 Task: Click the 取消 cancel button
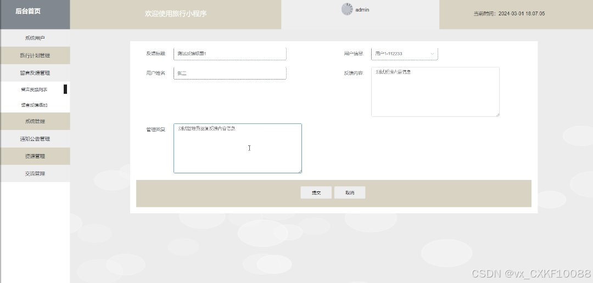[350, 193]
